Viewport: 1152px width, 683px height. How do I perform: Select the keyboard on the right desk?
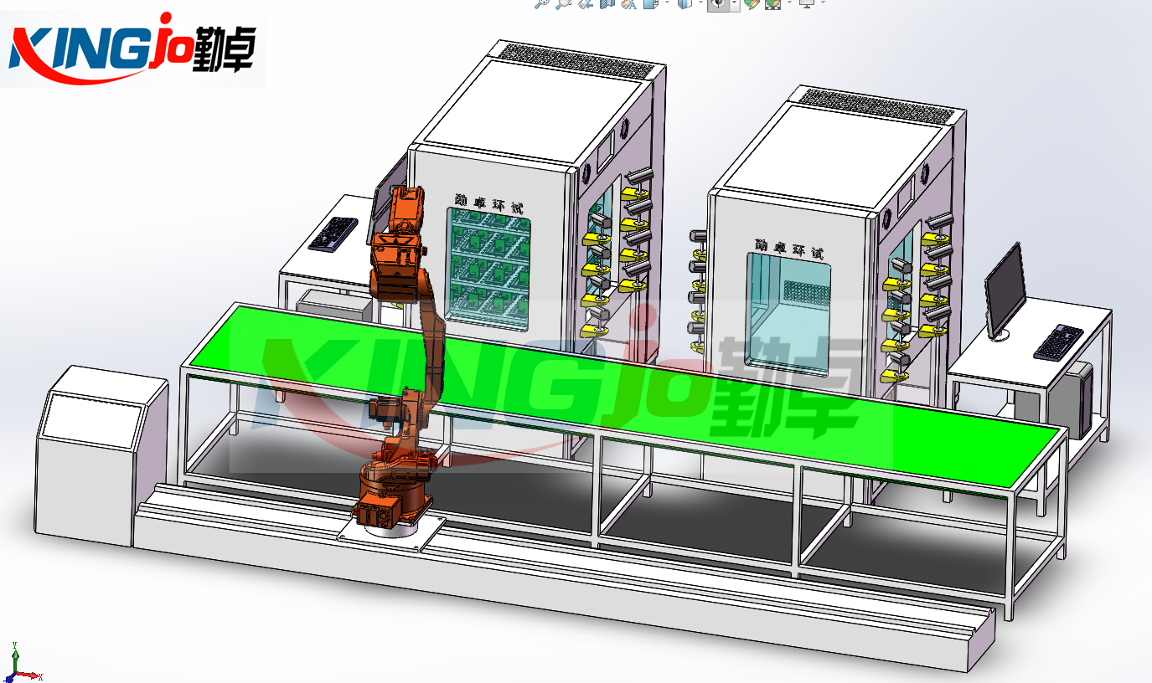(x=1058, y=341)
